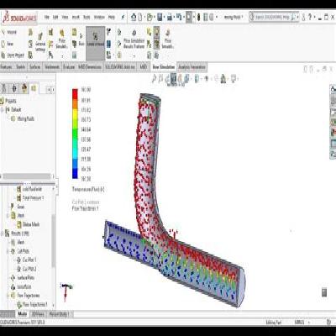Select the Goals tree item

18,207
